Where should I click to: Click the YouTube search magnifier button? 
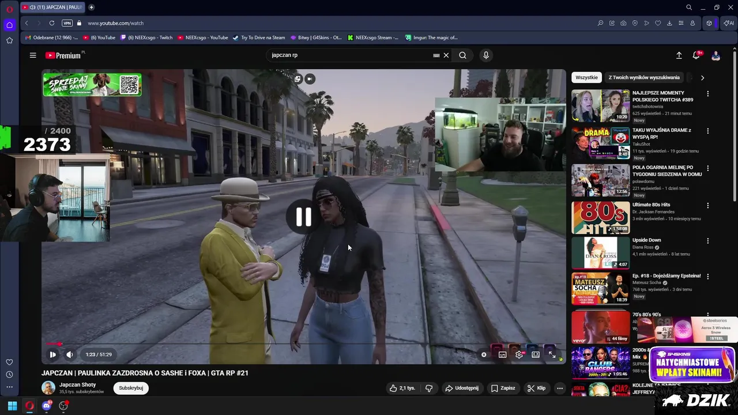click(x=462, y=55)
